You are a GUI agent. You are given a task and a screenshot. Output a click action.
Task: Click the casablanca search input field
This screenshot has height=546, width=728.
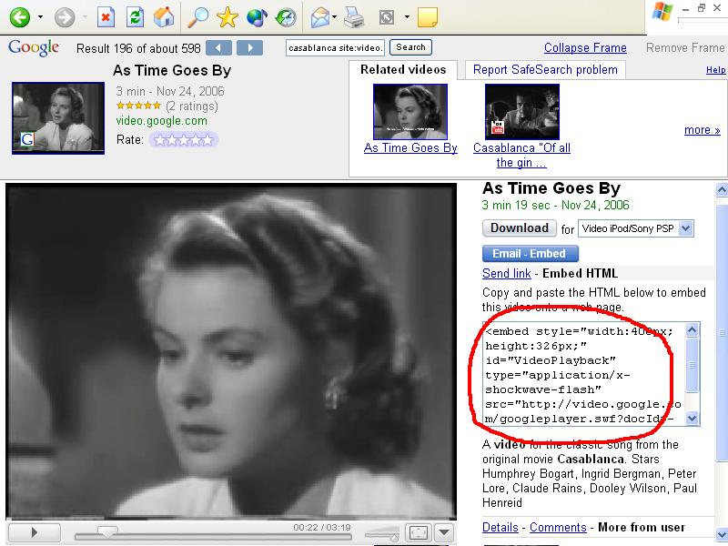[x=335, y=48]
